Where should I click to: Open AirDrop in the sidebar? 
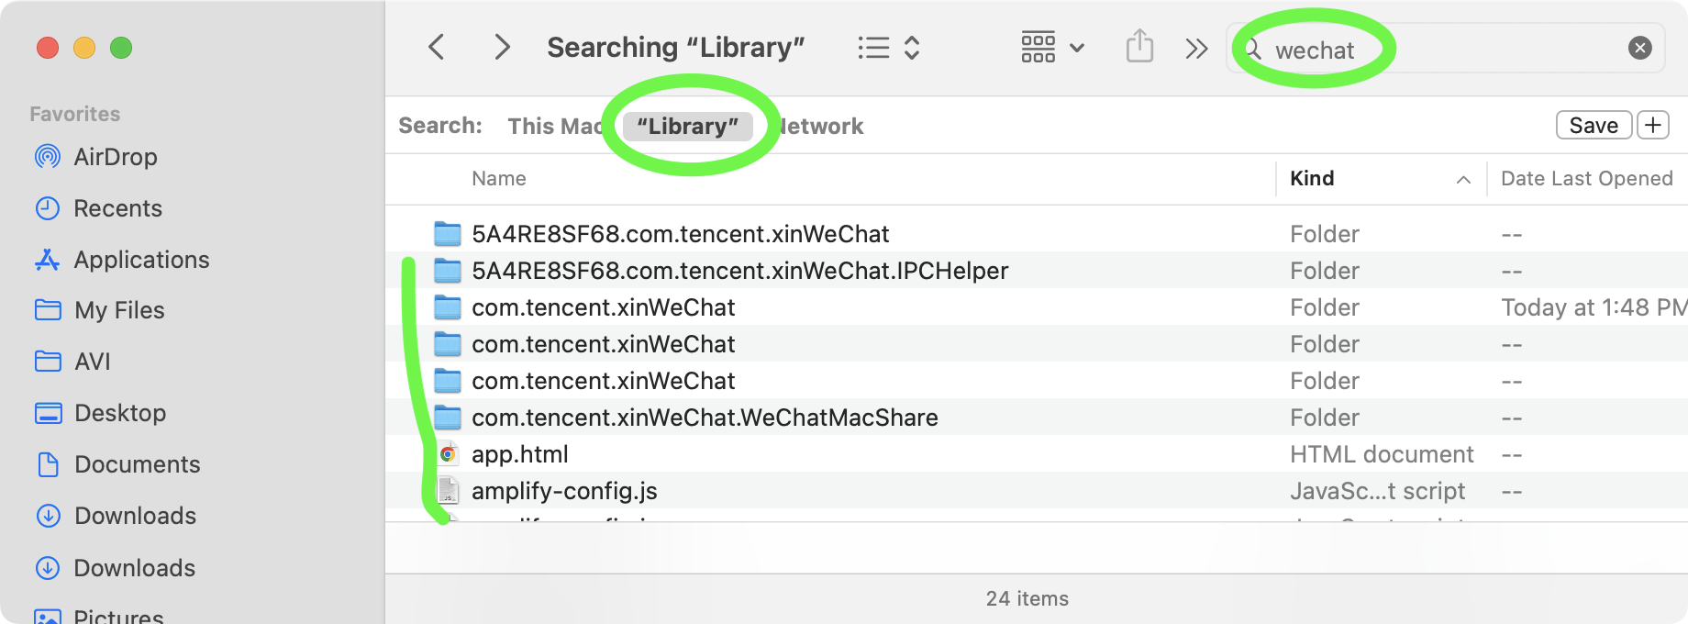pos(115,157)
